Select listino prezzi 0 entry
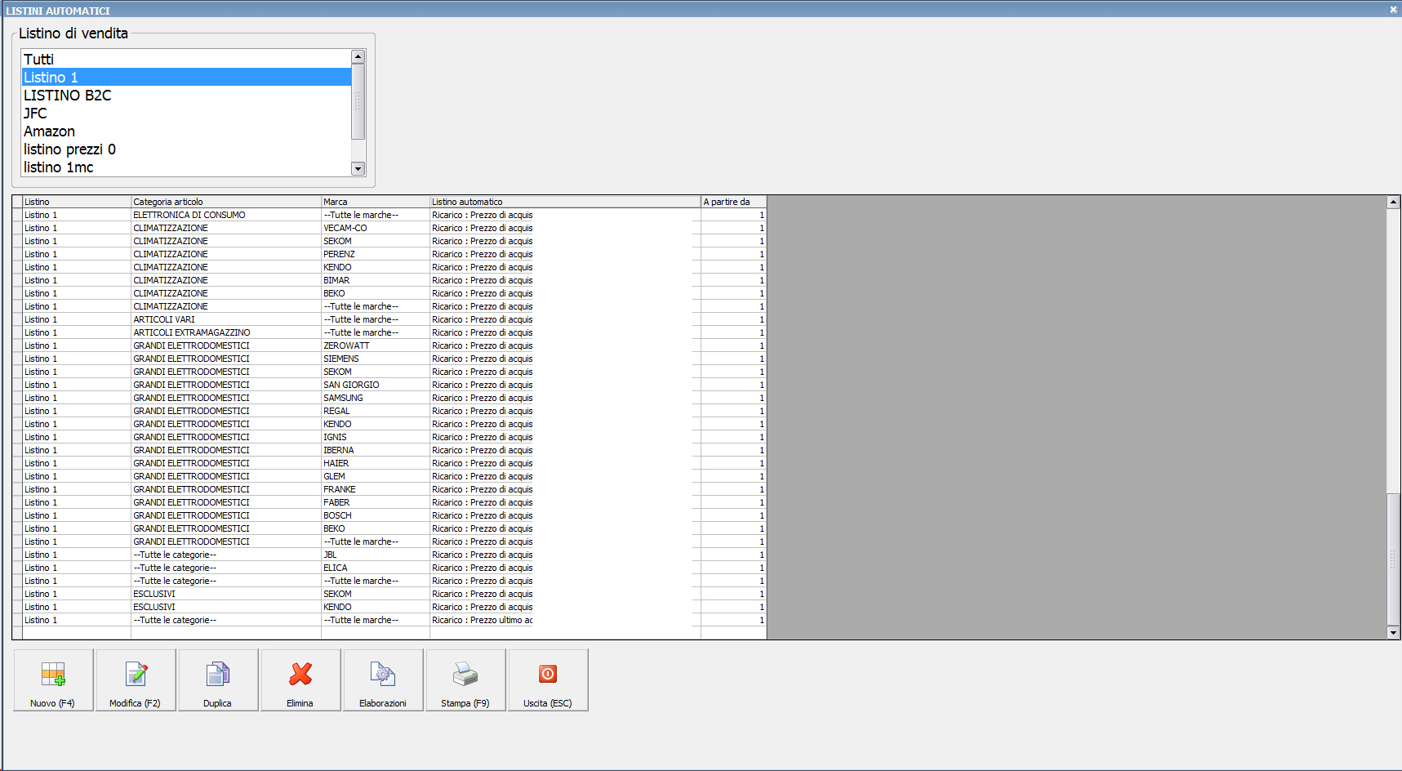 click(186, 149)
